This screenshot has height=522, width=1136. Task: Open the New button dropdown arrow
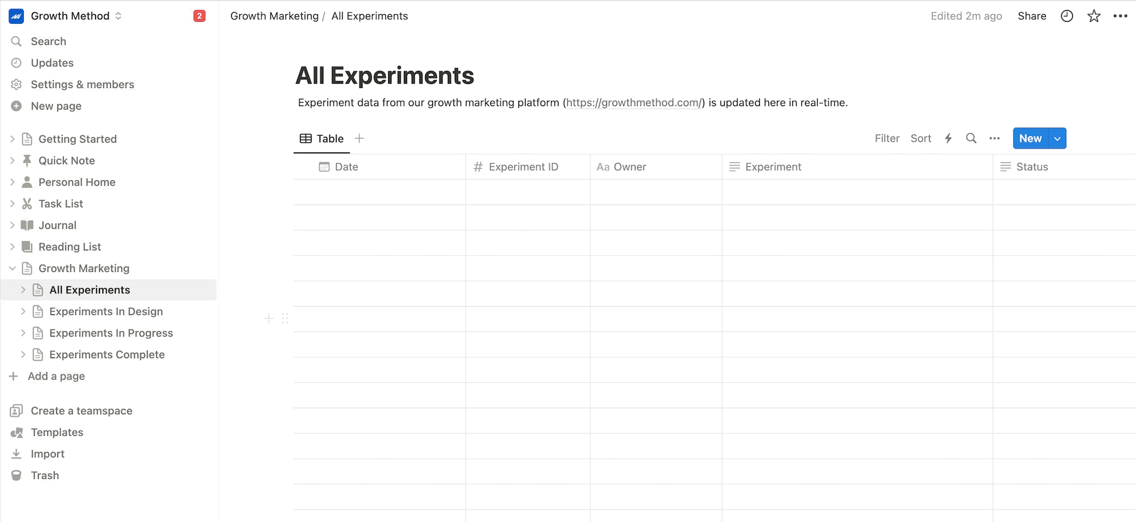[x=1057, y=138]
